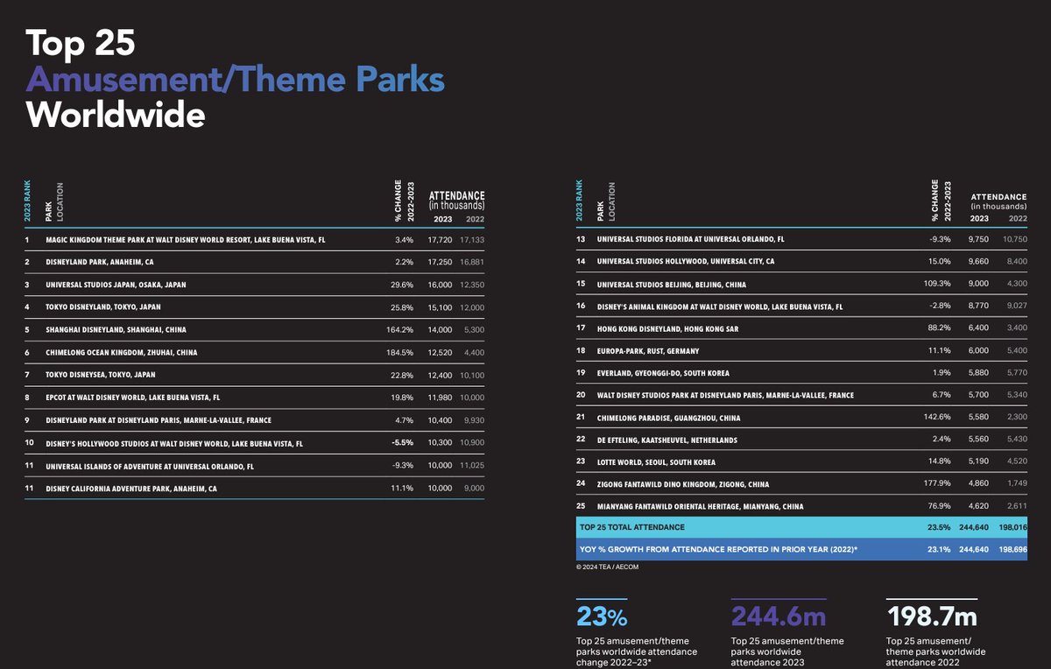Select 'Universal Studios Japan, Osaka, Japan'
This screenshot has height=669, width=1051.
point(116,285)
